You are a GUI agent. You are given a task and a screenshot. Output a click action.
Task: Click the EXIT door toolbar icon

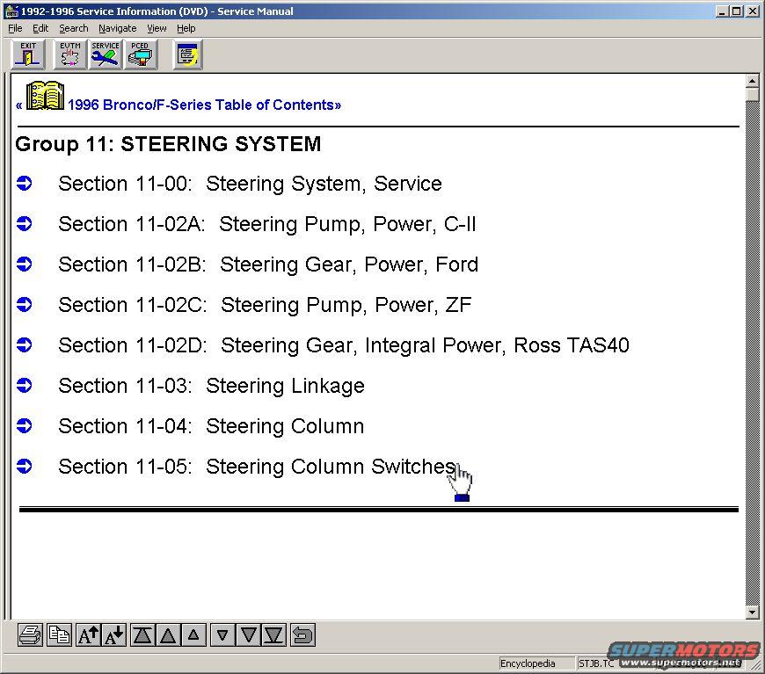click(x=28, y=54)
